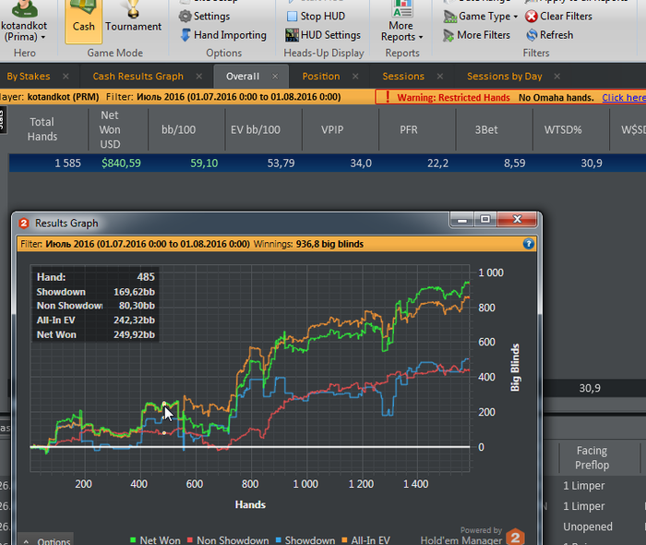The width and height of the screenshot is (646, 545).
Task: Open More Reports dropdown
Action: pyautogui.click(x=401, y=22)
